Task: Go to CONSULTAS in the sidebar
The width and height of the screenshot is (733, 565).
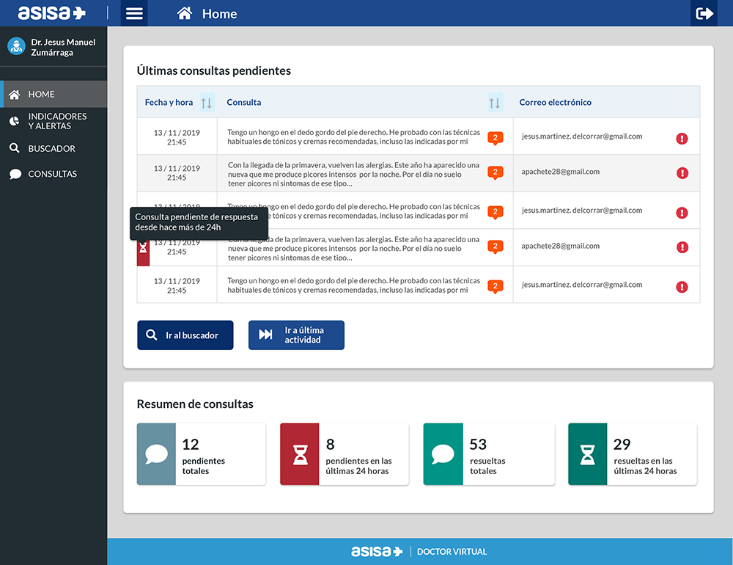Action: click(52, 174)
